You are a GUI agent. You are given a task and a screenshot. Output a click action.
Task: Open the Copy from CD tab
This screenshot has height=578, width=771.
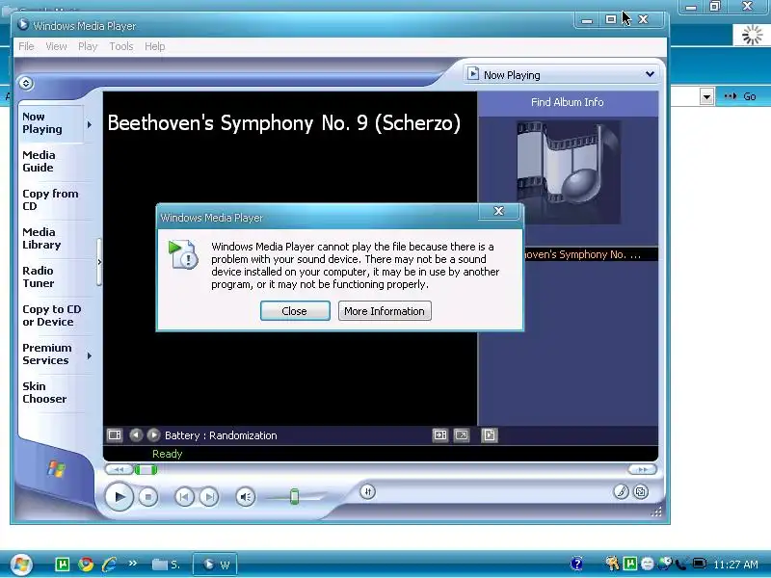(50, 199)
